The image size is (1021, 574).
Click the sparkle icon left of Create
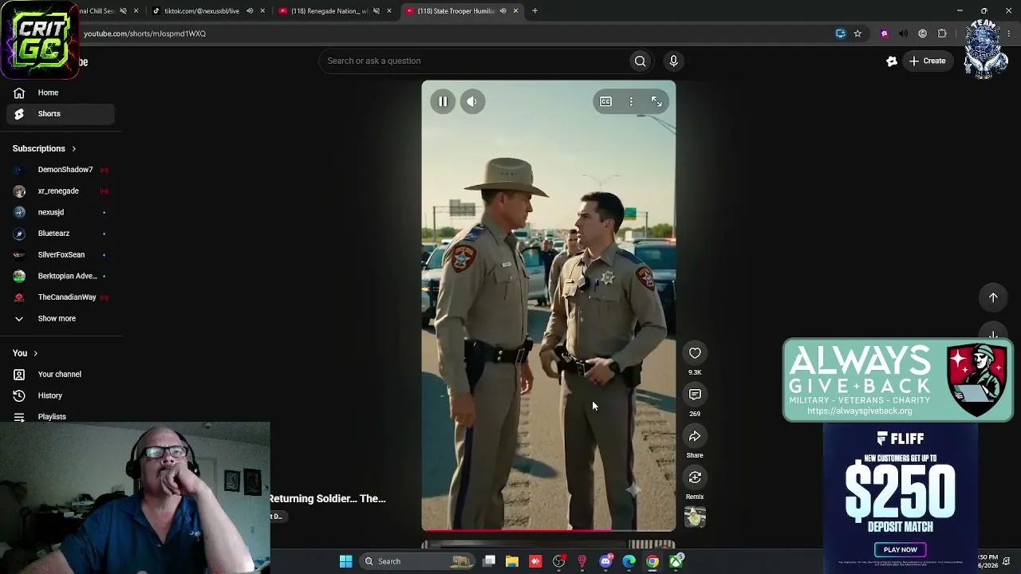point(892,61)
